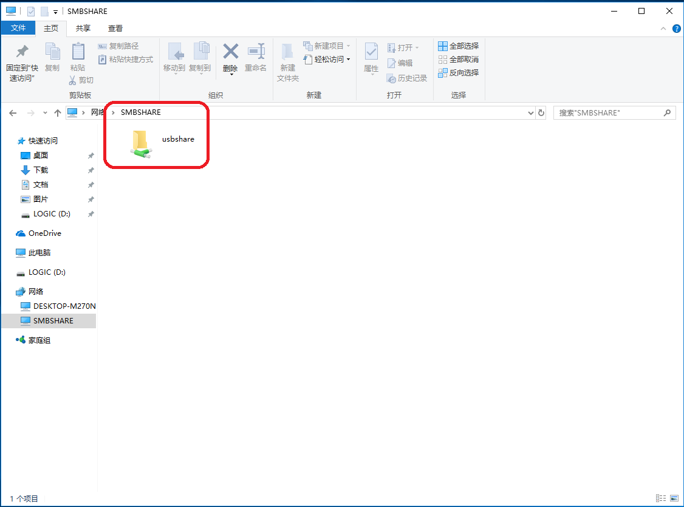Image resolution: width=684 pixels, height=507 pixels.
Task: Refresh the SMBSHARE address bar
Action: pos(541,113)
